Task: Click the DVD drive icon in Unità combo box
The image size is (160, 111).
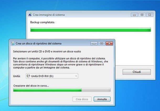Action: click(28, 76)
